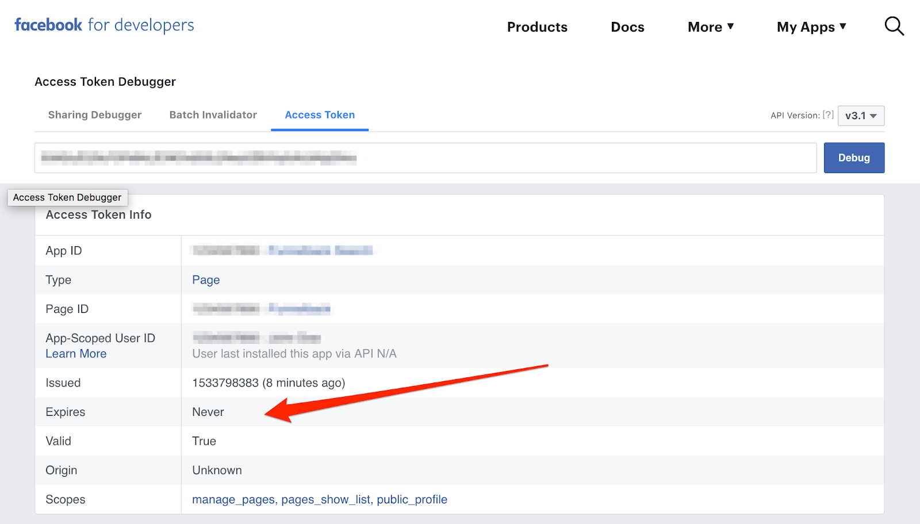Select the Access Token tab
The height and width of the screenshot is (524, 920).
(320, 115)
